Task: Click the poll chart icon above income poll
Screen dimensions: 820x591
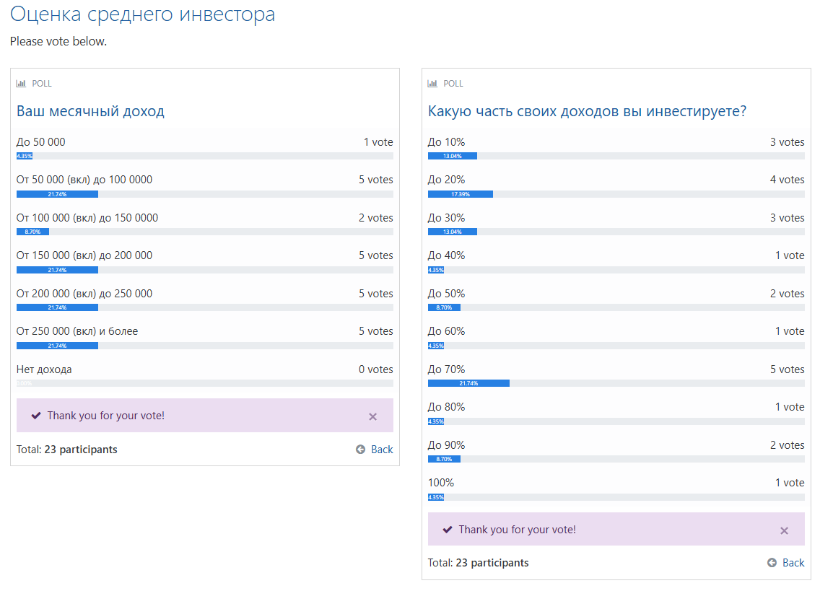Action: [x=21, y=84]
